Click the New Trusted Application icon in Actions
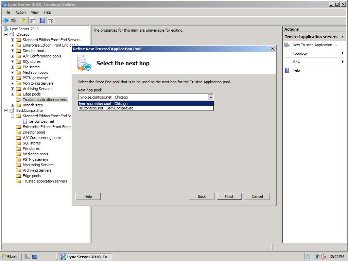The width and height of the screenshot is (348, 261). click(x=287, y=45)
